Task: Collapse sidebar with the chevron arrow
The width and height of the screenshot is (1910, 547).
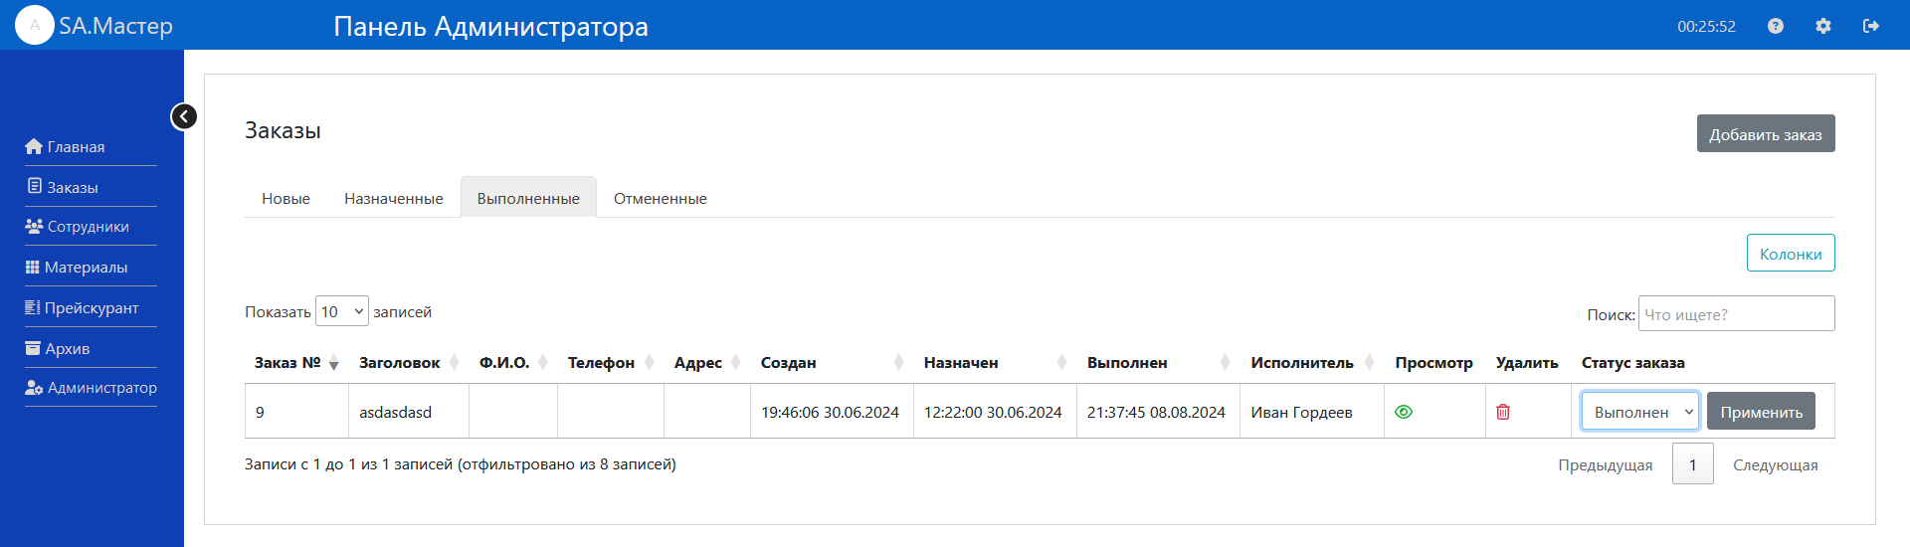Action: pos(184,116)
